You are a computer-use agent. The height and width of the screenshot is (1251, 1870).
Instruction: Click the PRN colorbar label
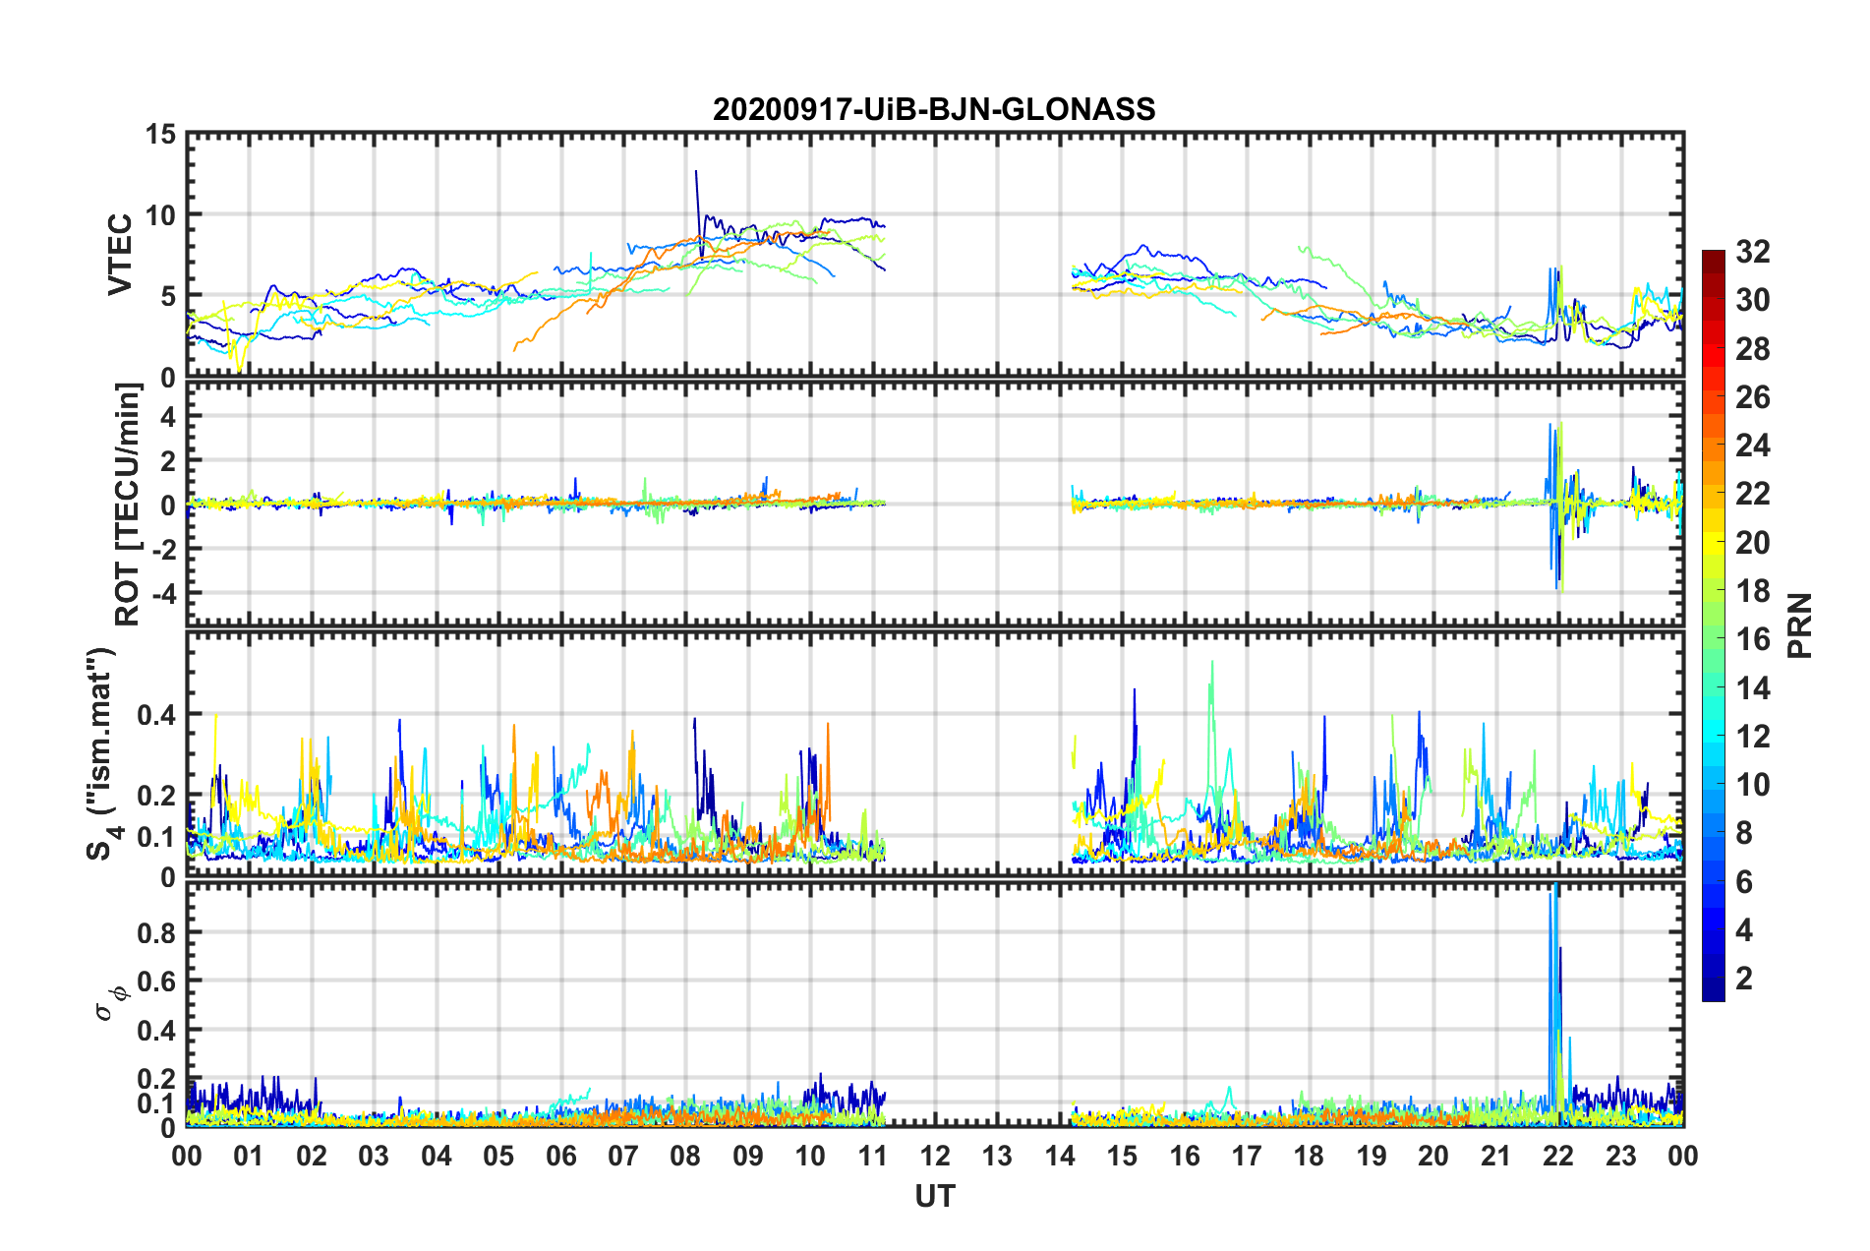(1800, 625)
